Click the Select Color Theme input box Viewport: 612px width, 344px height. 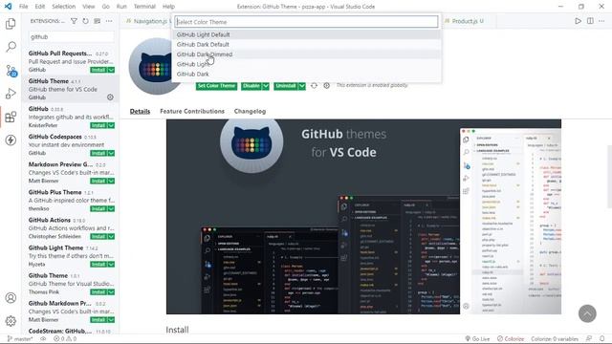pyautogui.click(x=306, y=22)
